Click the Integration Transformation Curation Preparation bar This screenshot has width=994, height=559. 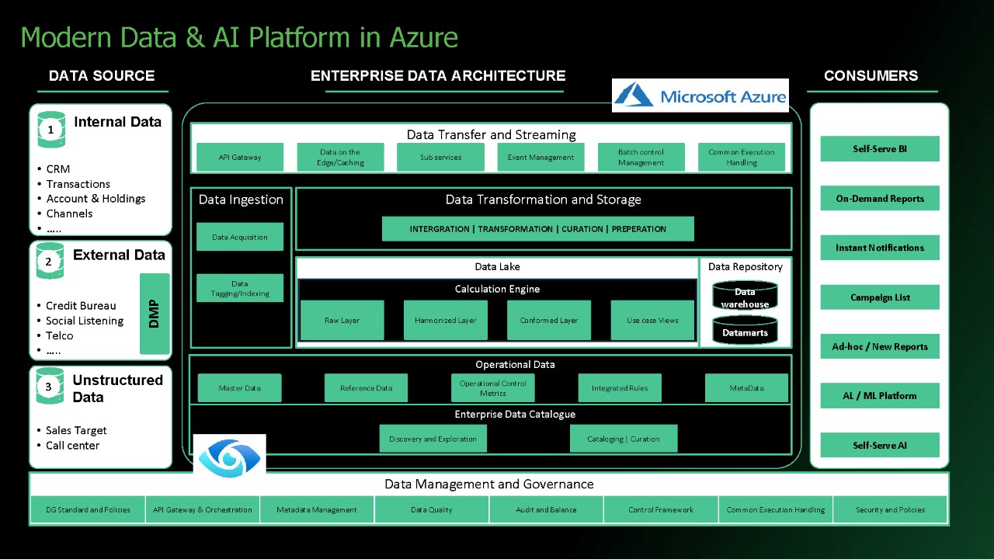coord(537,229)
